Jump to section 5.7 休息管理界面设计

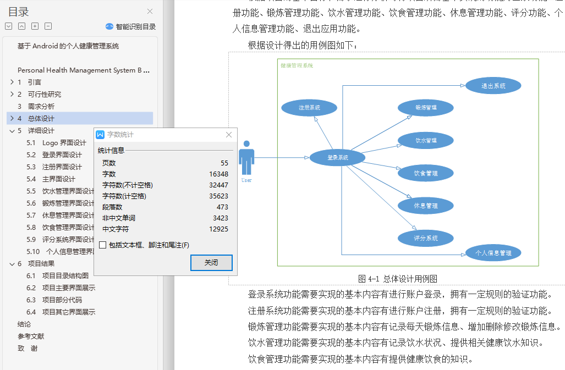pos(60,215)
